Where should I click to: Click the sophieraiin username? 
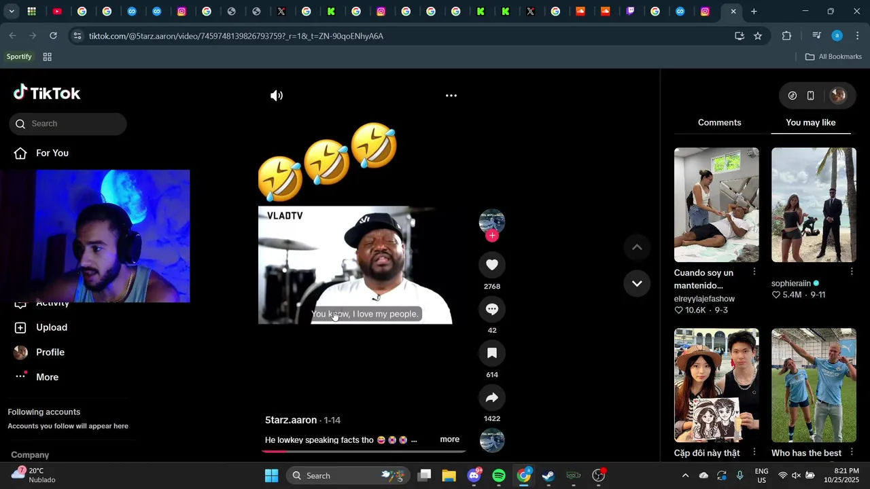click(x=791, y=283)
